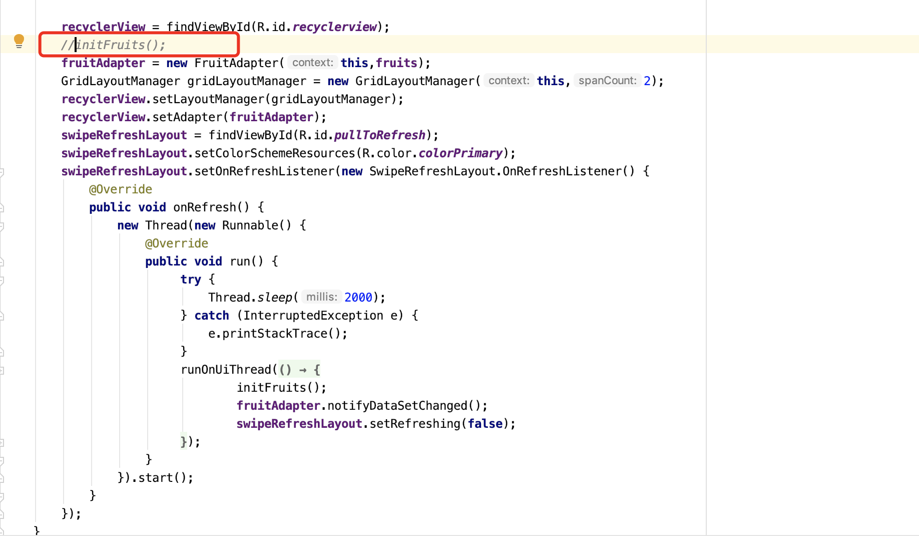The width and height of the screenshot is (919, 536).
Task: Click 'e.printStackTrace()' call
Action: (274, 334)
